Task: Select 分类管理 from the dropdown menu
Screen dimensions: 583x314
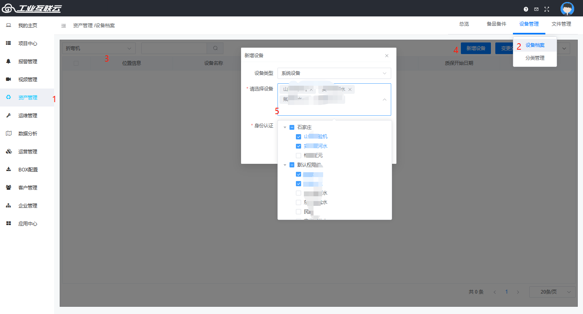Action: click(x=535, y=58)
